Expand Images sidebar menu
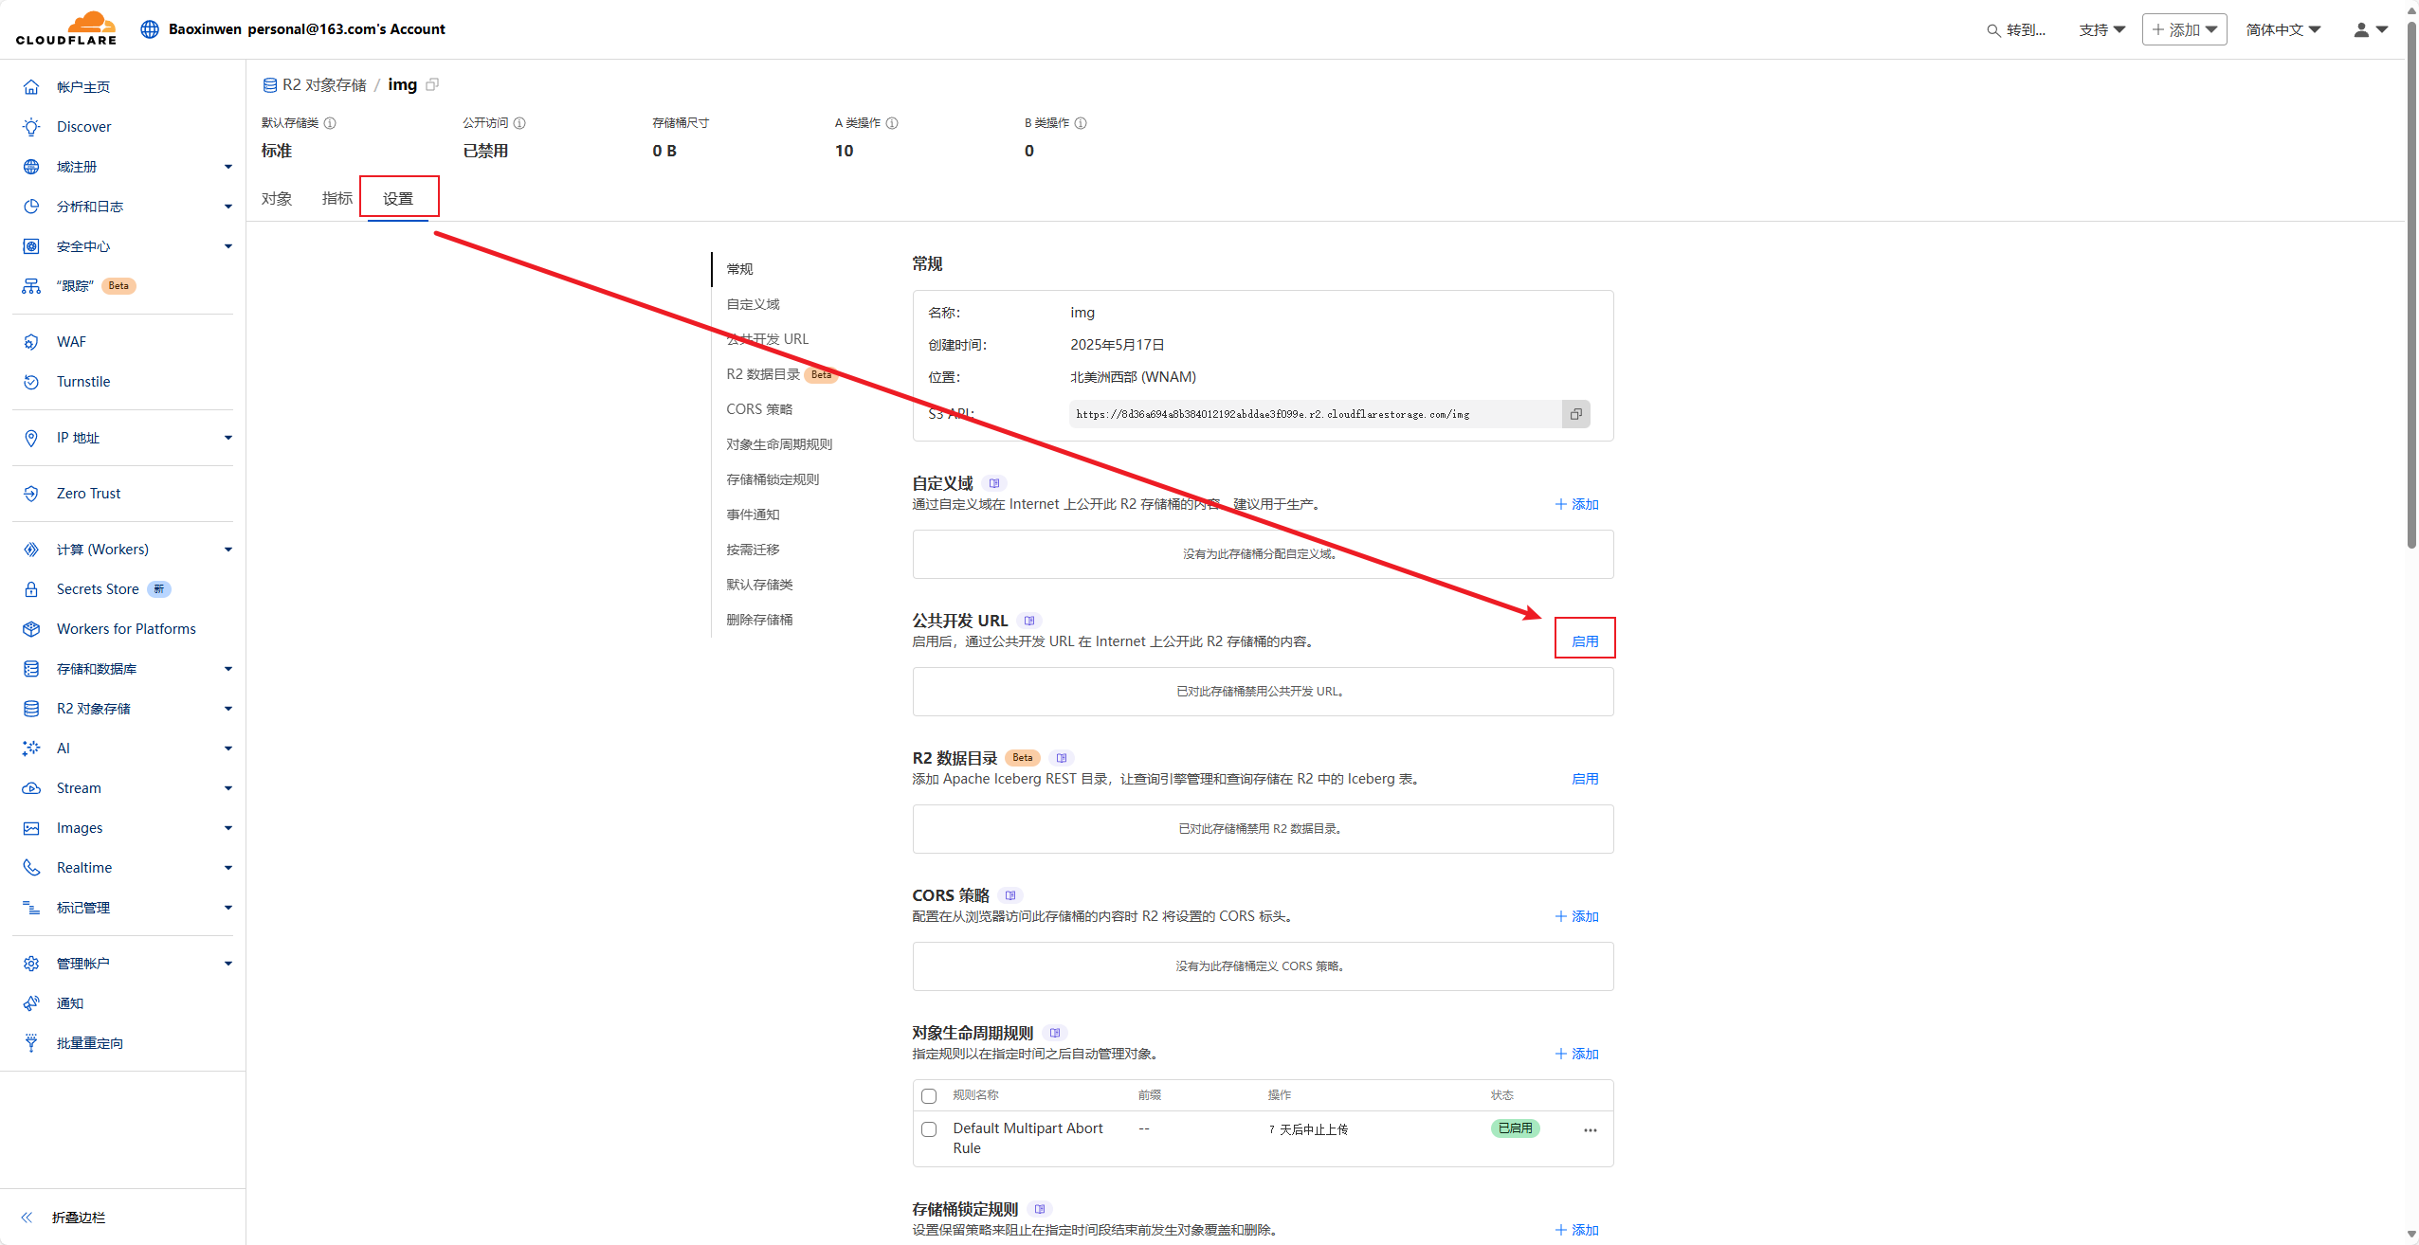Viewport: 2419px width, 1245px height. click(228, 828)
